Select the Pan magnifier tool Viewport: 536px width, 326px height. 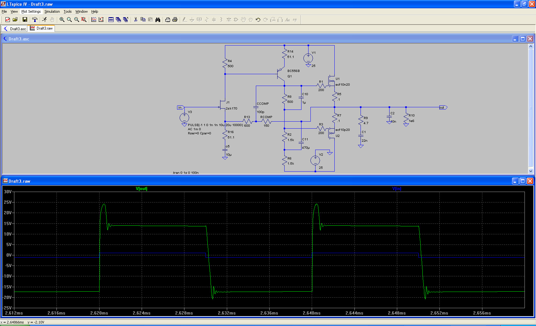pos(69,20)
